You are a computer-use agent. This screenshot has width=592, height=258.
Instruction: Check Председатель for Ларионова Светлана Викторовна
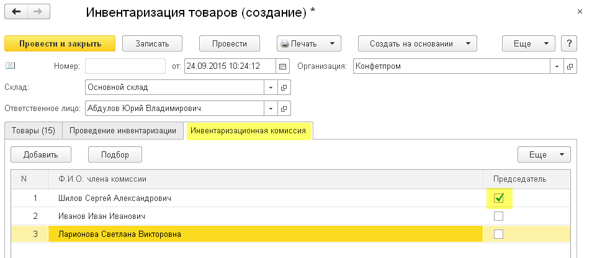tap(498, 234)
